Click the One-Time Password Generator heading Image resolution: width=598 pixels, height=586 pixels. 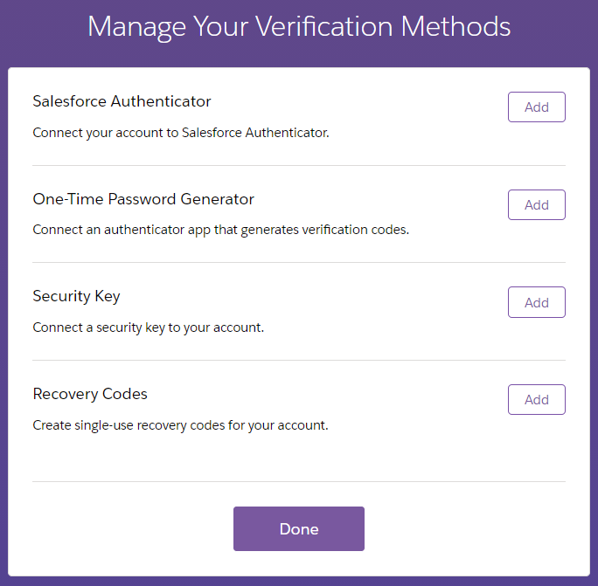click(143, 199)
